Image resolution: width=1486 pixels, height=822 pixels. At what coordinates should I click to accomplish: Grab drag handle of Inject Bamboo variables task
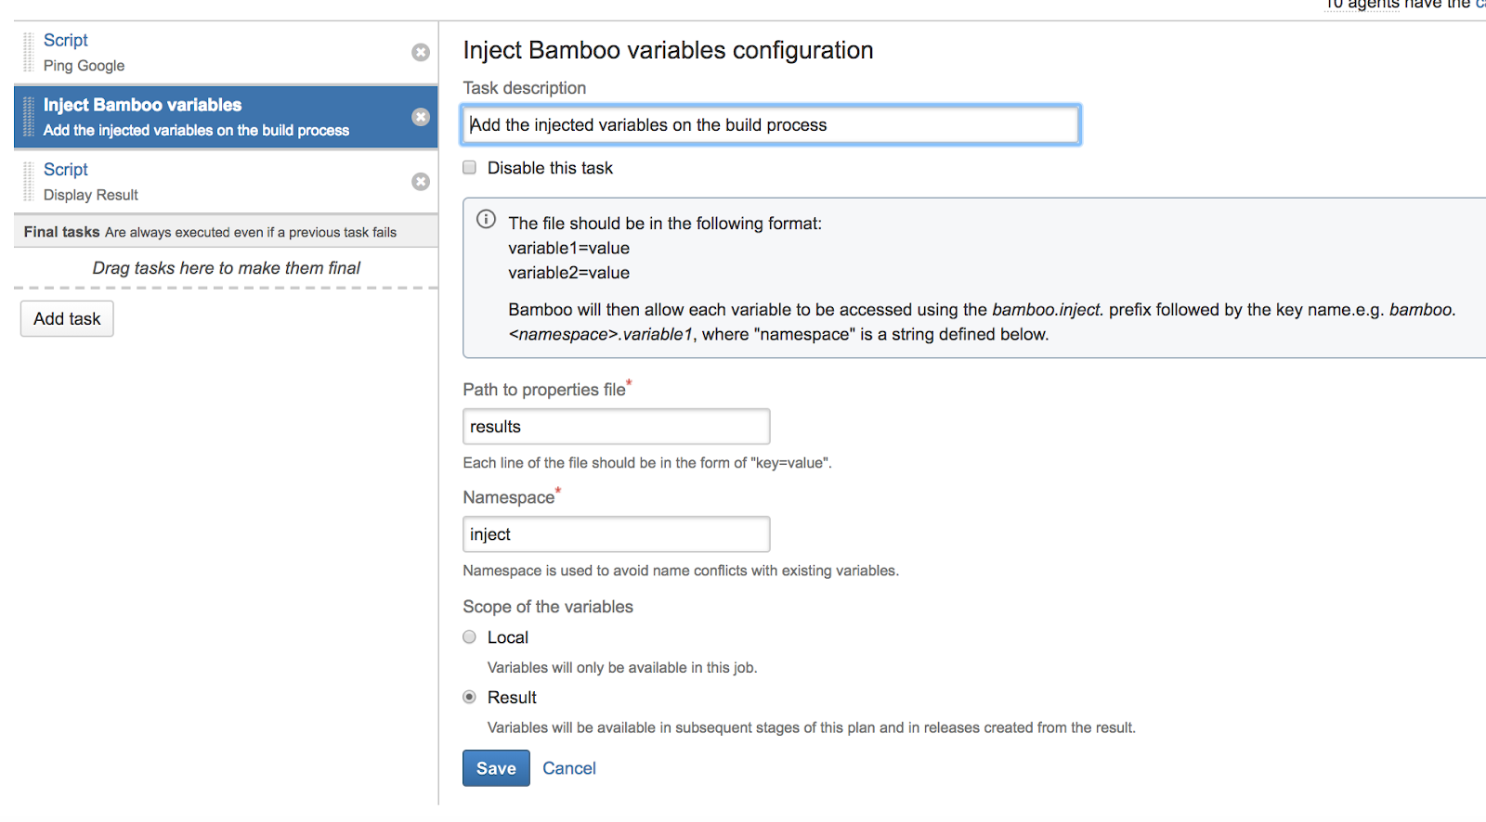[x=28, y=117]
